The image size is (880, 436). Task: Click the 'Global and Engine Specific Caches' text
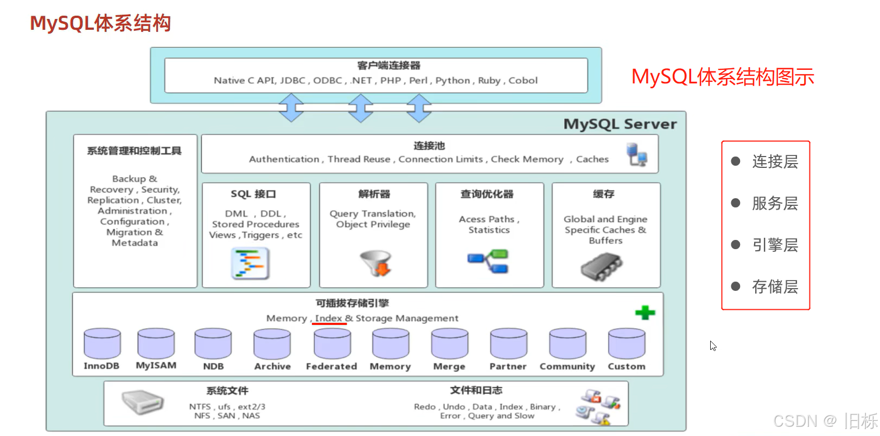605,230
